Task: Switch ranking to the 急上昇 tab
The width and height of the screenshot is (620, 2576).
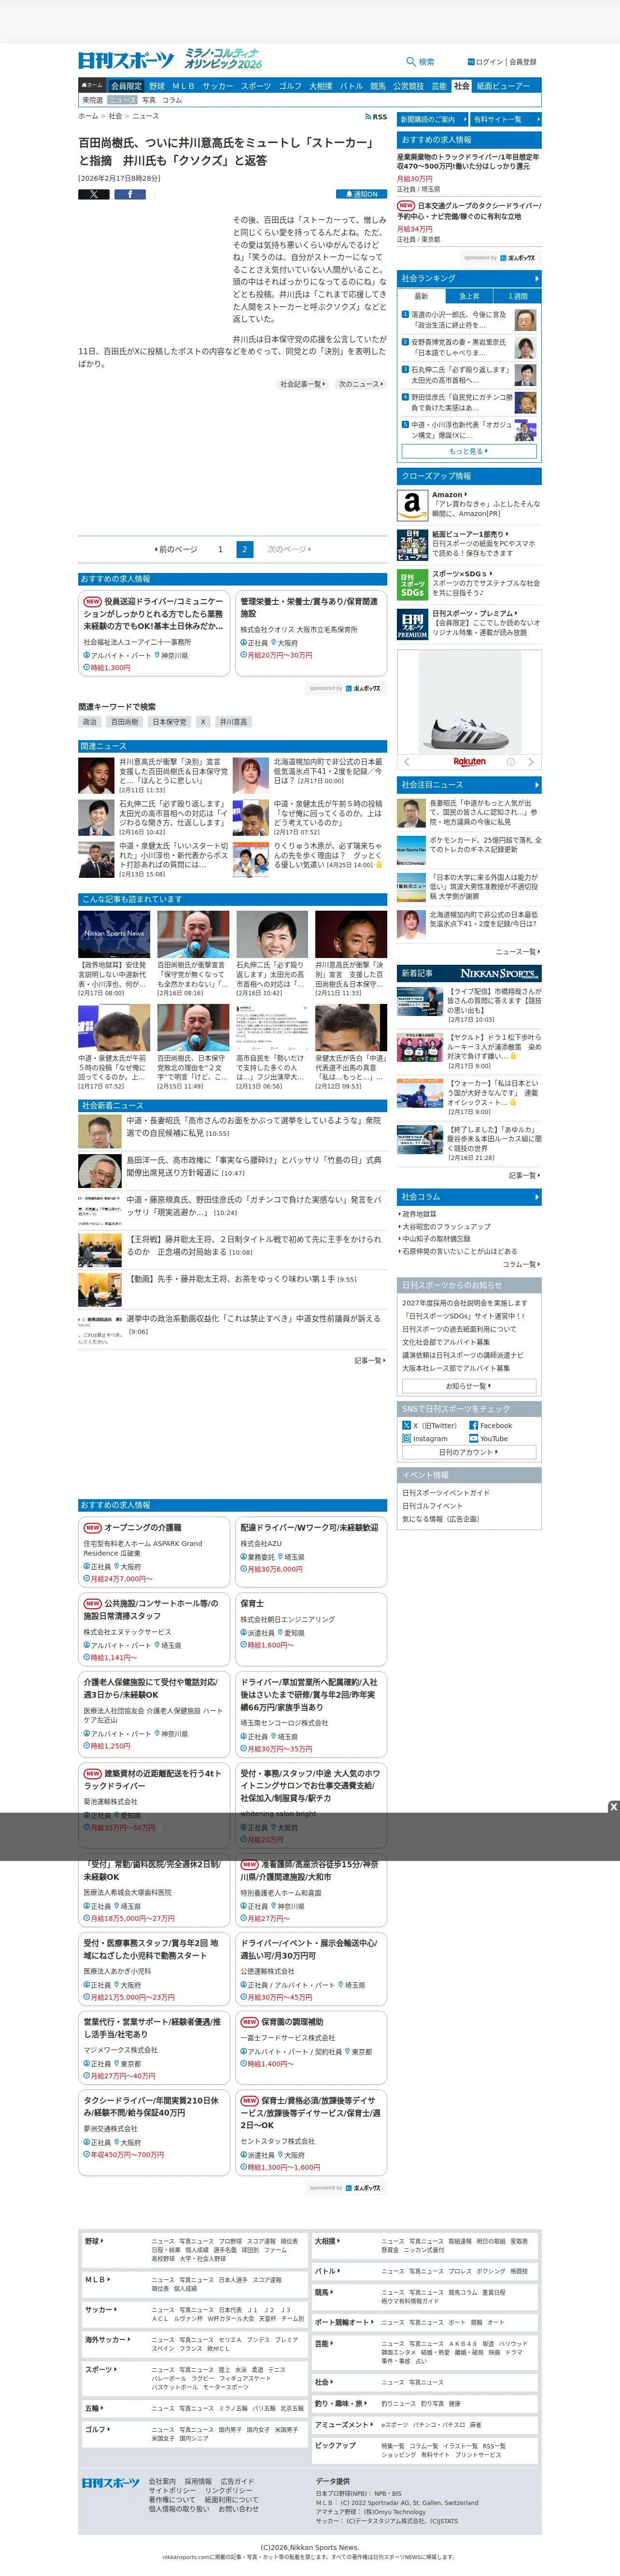Action: [x=469, y=296]
